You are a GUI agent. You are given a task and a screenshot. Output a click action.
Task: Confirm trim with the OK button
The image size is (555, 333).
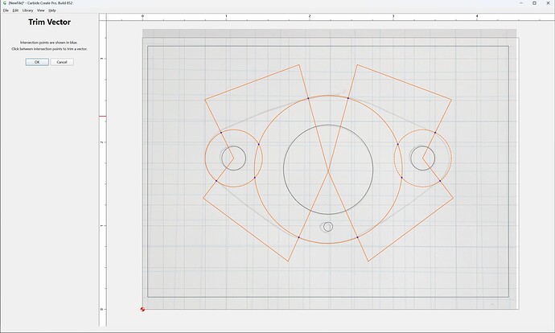tap(37, 62)
